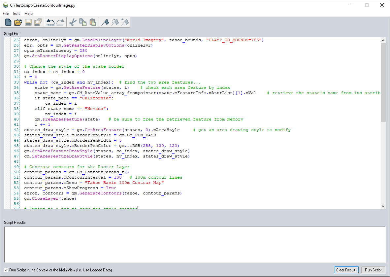Click comment "# Generate contours for the Raster layer"

pos(77,167)
